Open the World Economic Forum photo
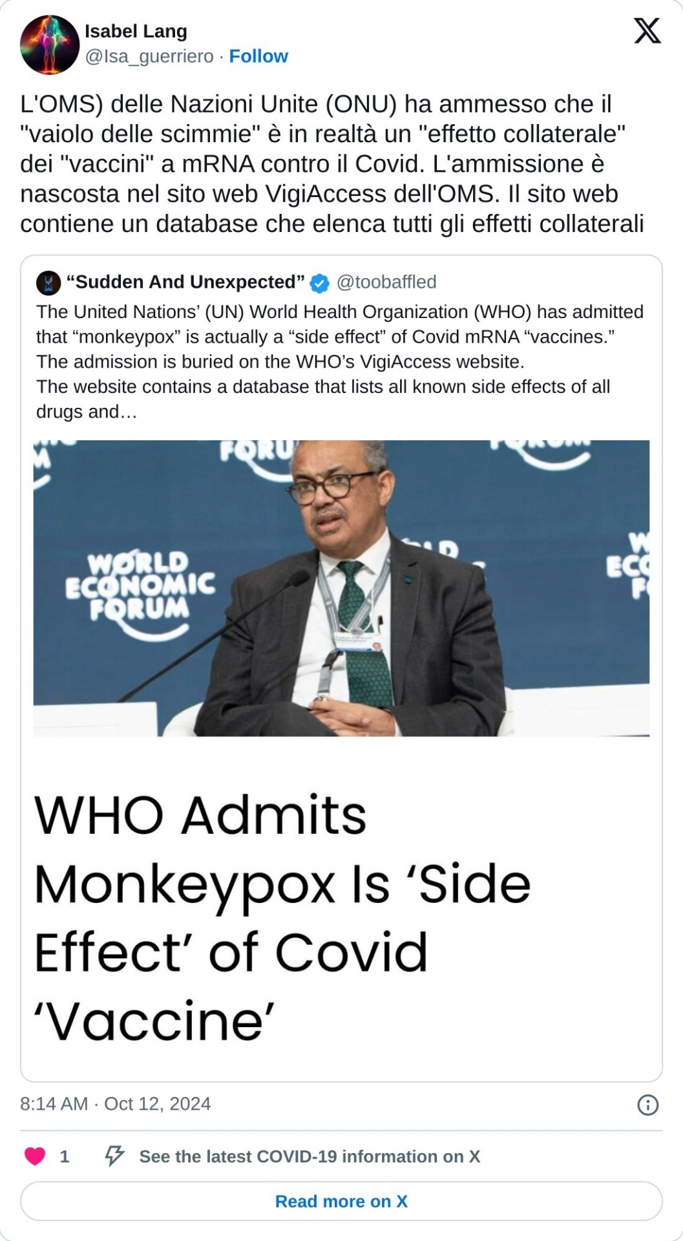This screenshot has width=683, height=1241. click(341, 588)
